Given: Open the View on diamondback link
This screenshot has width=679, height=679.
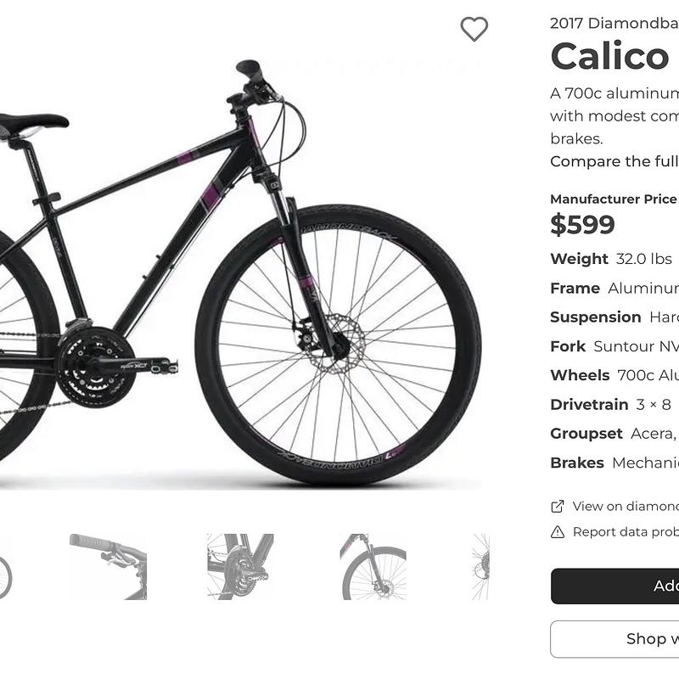Looking at the screenshot, I should tap(620, 506).
